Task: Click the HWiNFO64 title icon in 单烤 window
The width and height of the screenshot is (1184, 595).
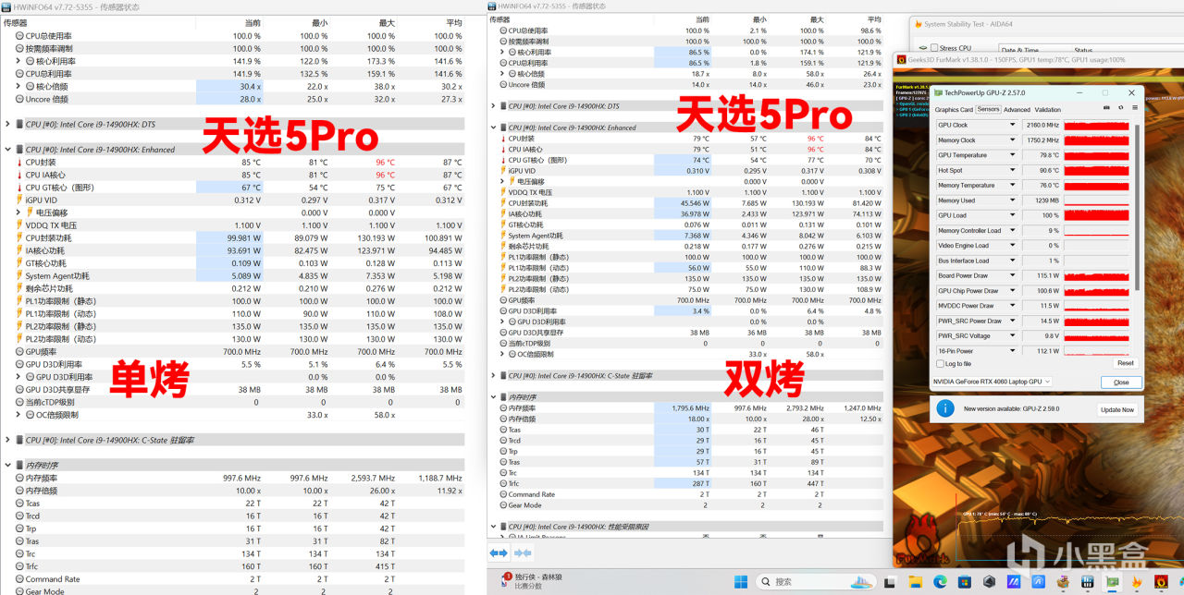Action: tap(7, 6)
